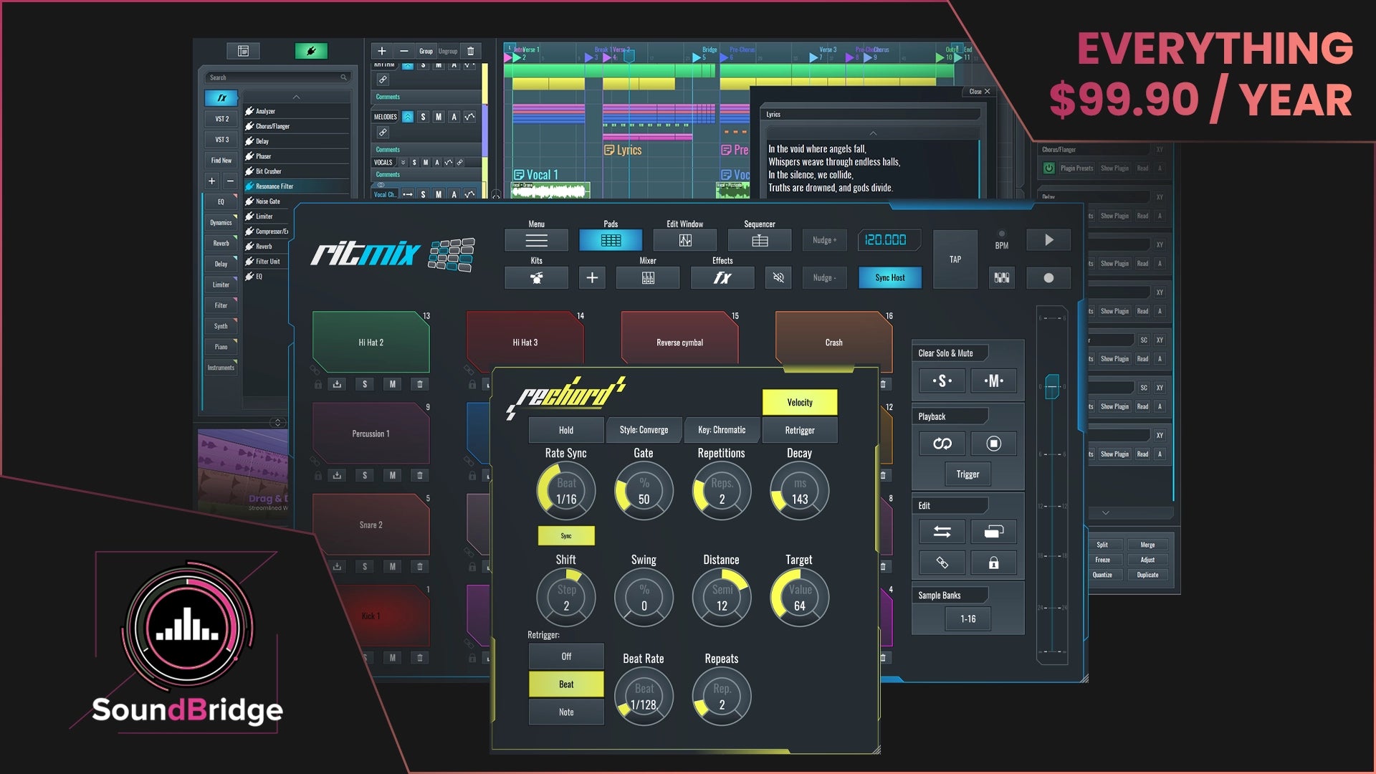Toggle the Playback loop icon
The image size is (1376, 774).
click(942, 444)
